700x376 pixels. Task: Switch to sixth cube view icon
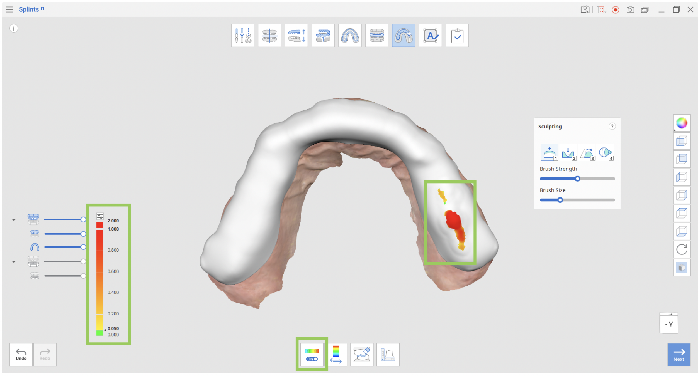click(682, 231)
